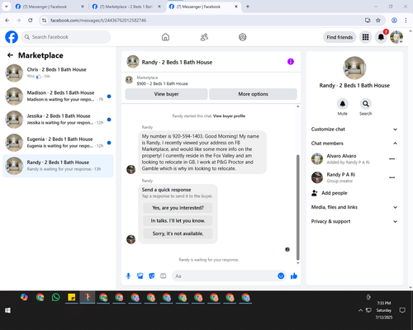Switch to the Marketplace 2 Beds tab
The width and height of the screenshot is (413, 330).
tap(126, 7)
